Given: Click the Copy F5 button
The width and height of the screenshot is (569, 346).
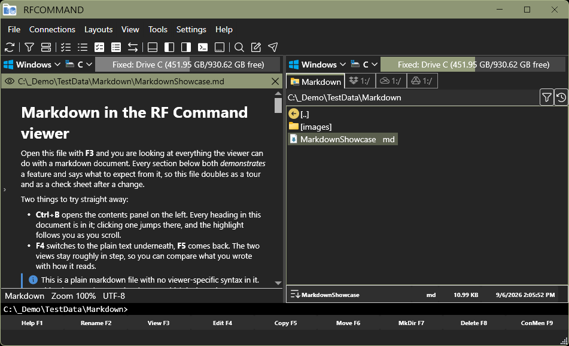Looking at the screenshot, I should pos(285,323).
